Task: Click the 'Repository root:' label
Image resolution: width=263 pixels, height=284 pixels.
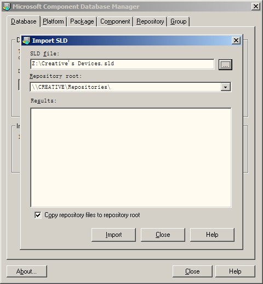Action: point(56,76)
